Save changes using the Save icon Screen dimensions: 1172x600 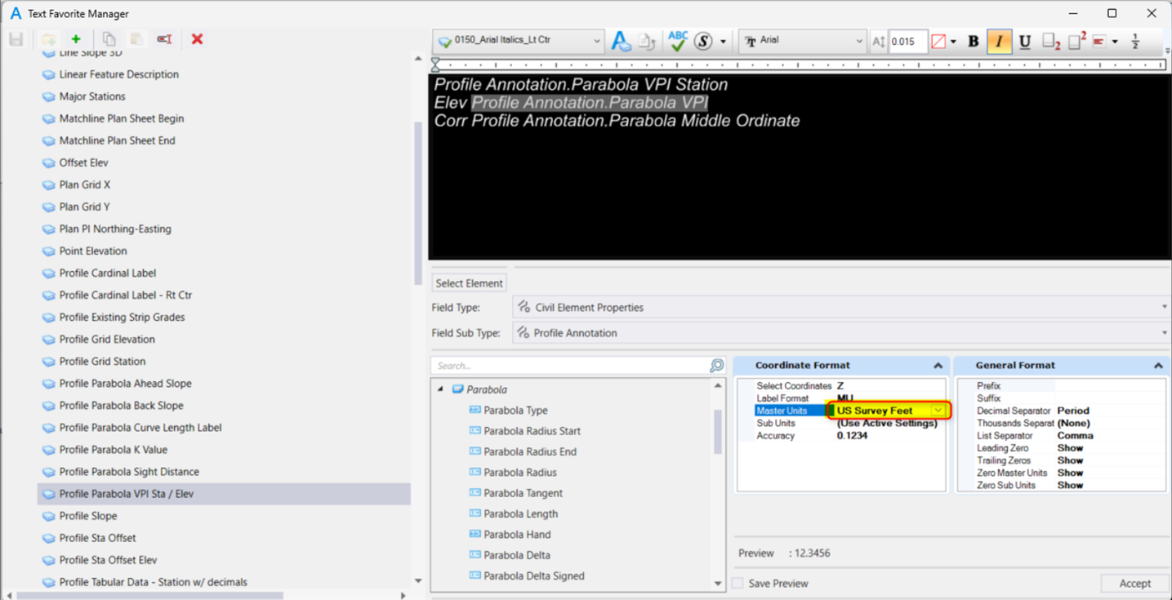coord(15,38)
